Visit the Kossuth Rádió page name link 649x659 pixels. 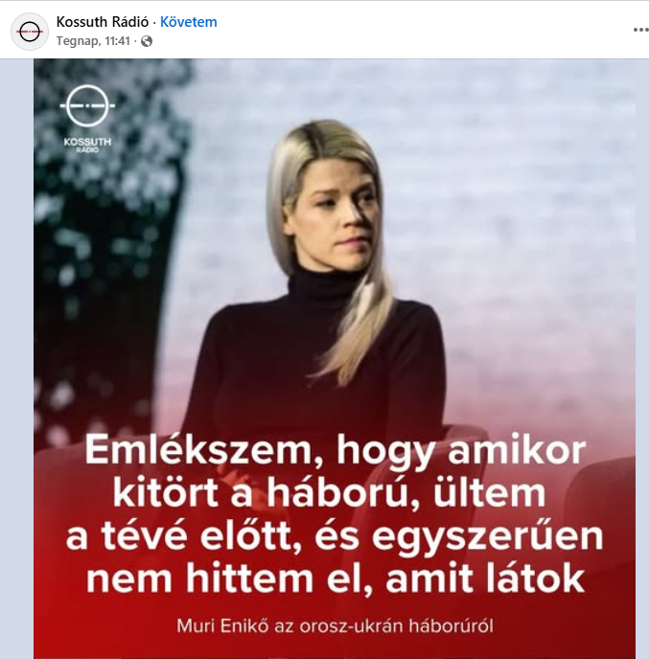[x=103, y=22]
